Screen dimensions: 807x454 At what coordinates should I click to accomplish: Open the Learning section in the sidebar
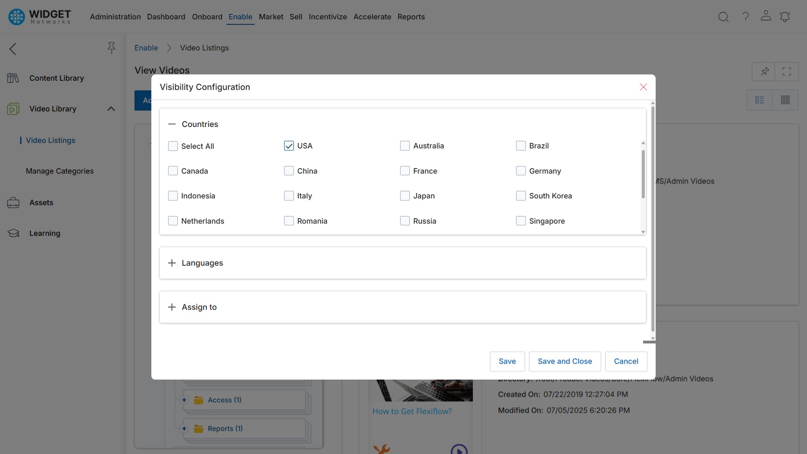click(45, 233)
